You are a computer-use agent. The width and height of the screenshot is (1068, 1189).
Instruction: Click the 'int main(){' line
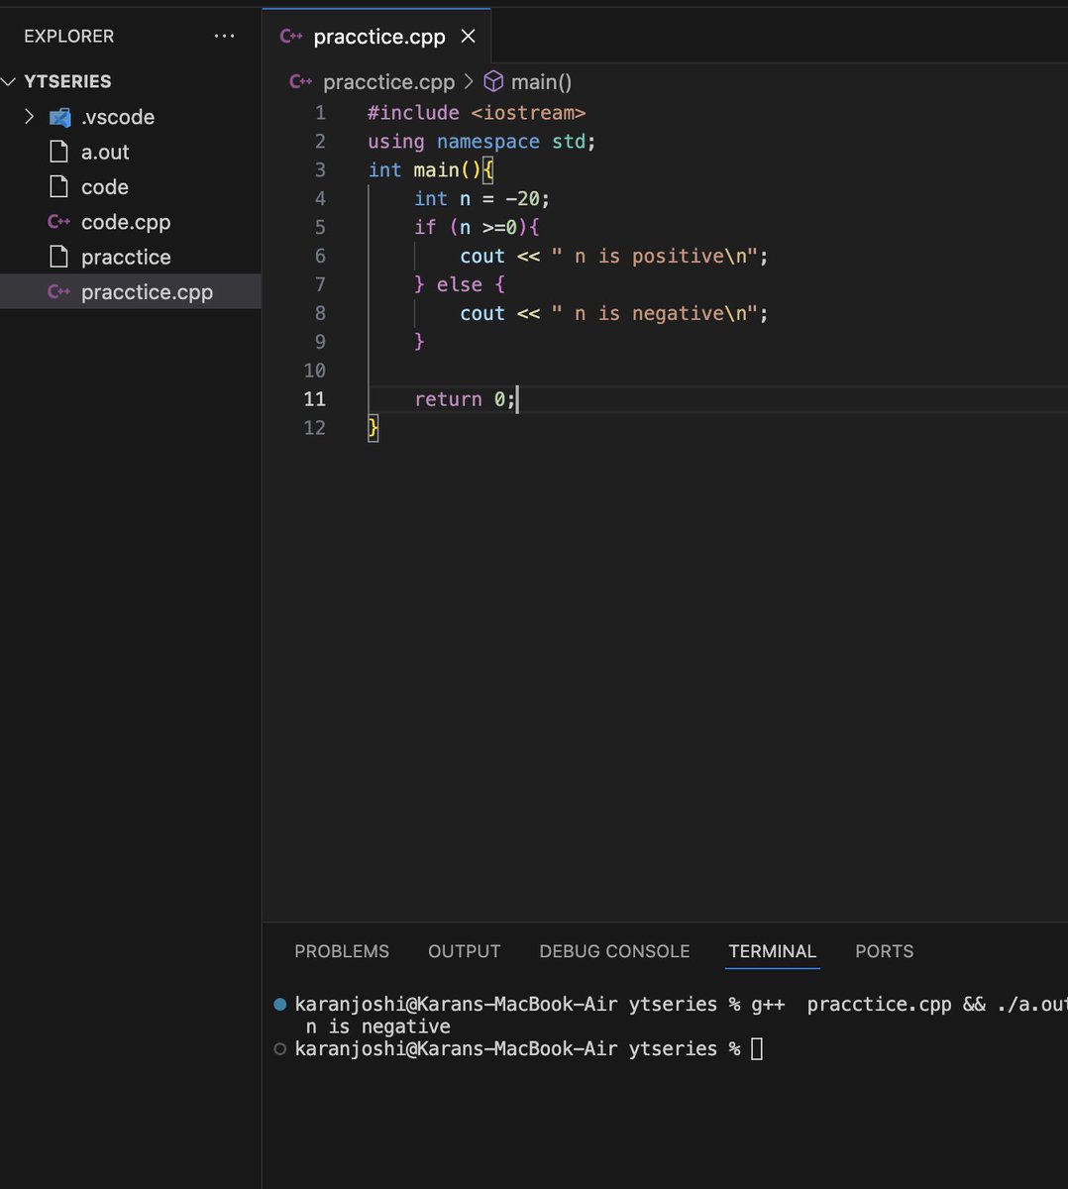pos(431,169)
